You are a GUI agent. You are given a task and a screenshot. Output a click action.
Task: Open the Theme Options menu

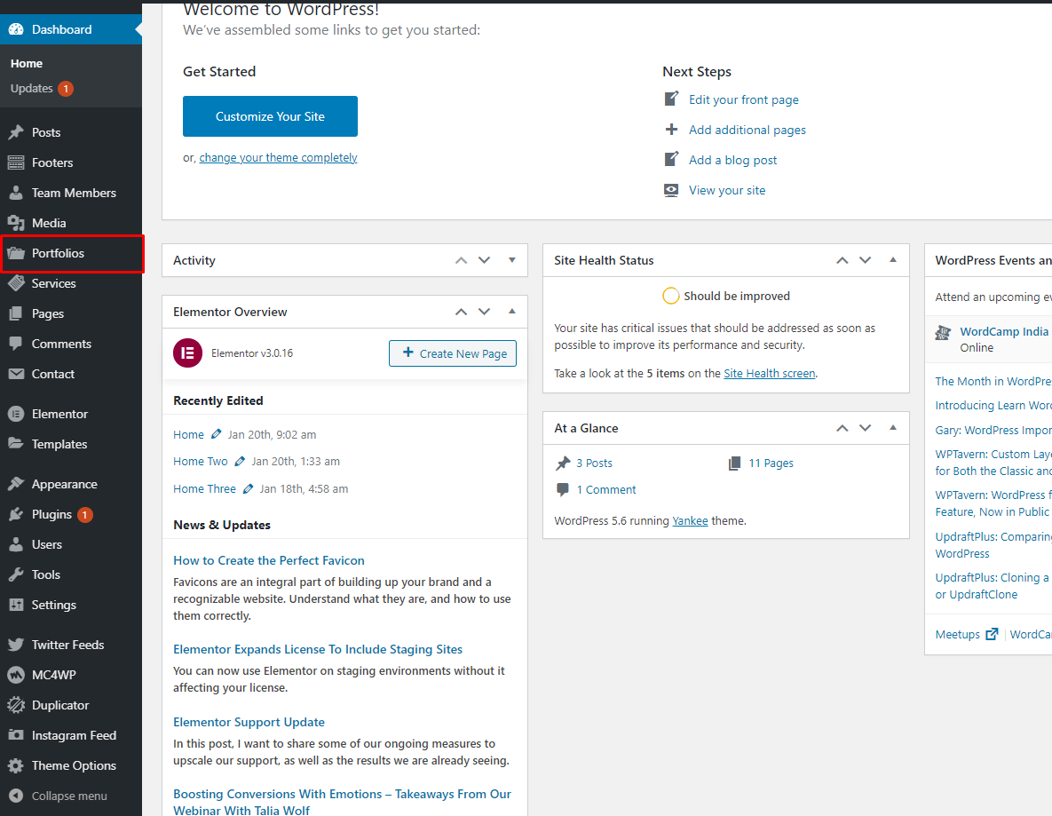(74, 765)
